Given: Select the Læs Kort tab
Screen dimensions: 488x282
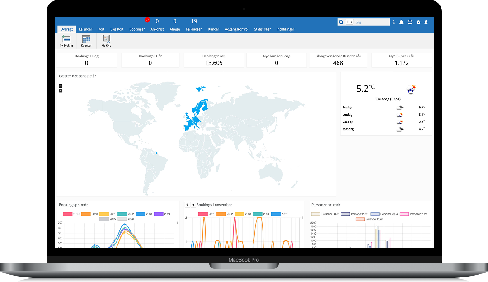Looking at the screenshot, I should [117, 29].
